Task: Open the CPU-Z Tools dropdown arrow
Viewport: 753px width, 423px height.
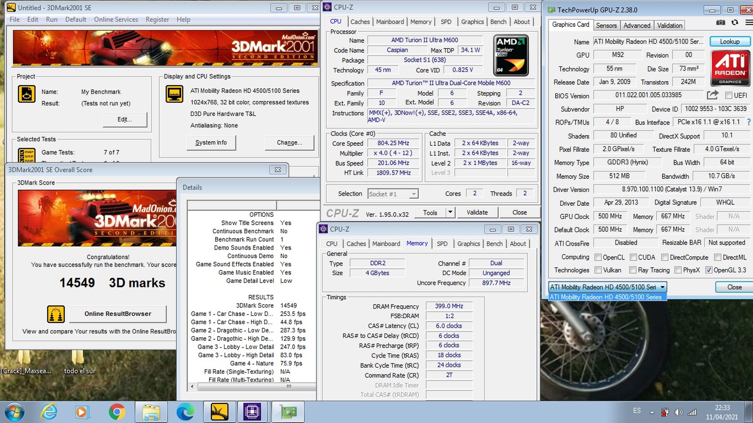Action: point(450,212)
